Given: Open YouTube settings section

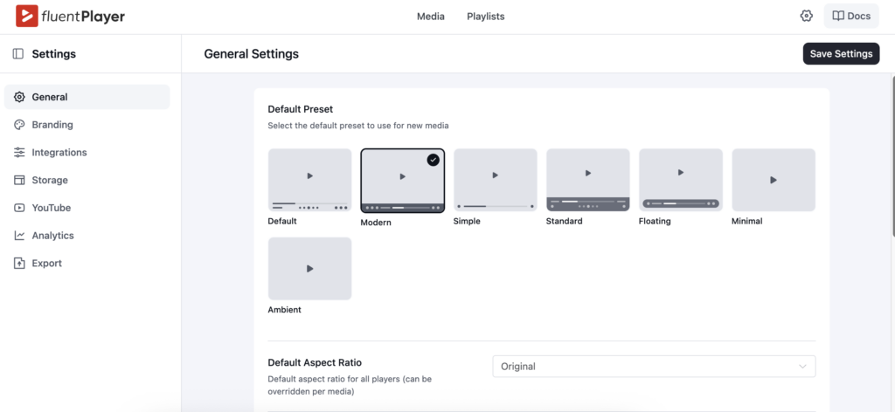Looking at the screenshot, I should 87,208.
